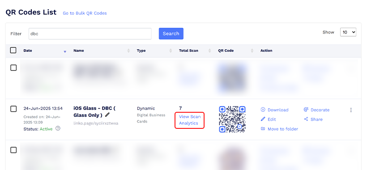This screenshot has height=170, width=367.
Task: Check the box for the first blurred row
Action: tap(13, 68)
